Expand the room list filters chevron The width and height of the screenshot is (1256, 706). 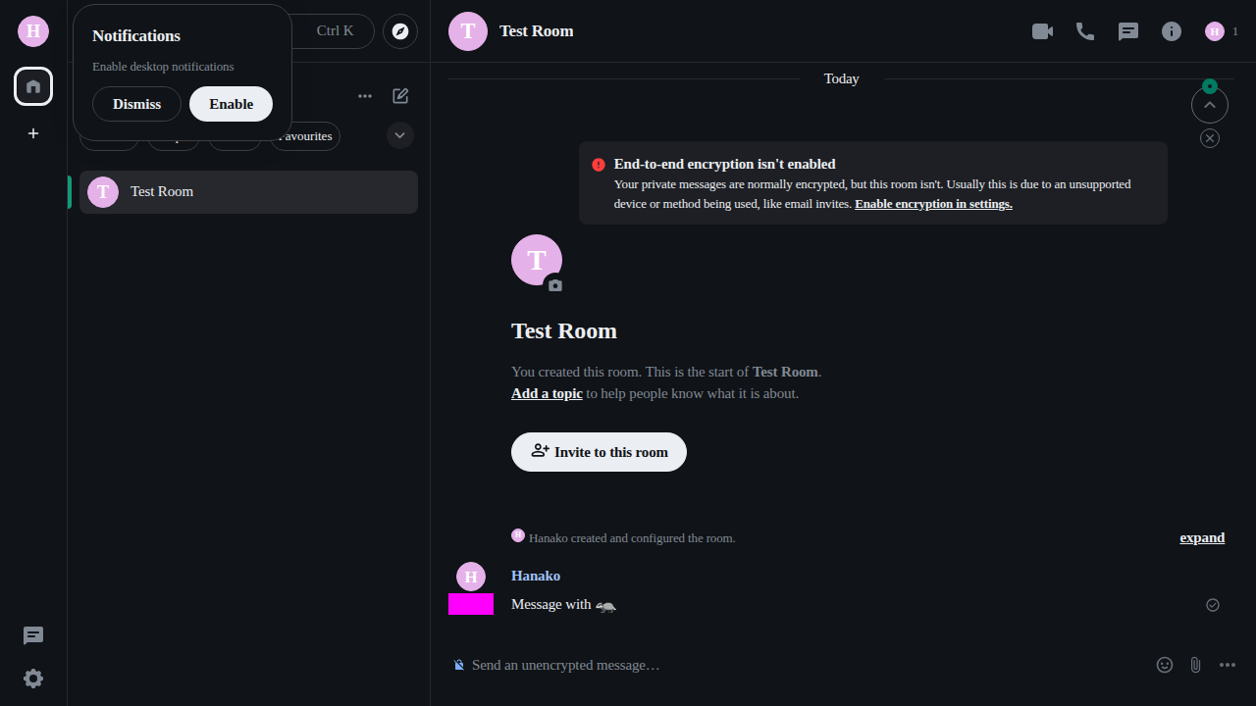pos(400,135)
